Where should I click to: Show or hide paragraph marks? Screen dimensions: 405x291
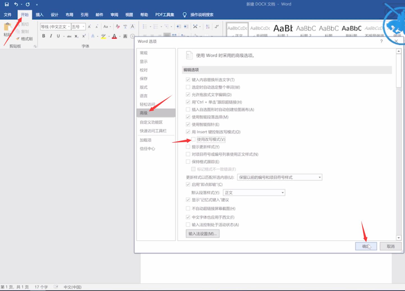click(x=217, y=27)
